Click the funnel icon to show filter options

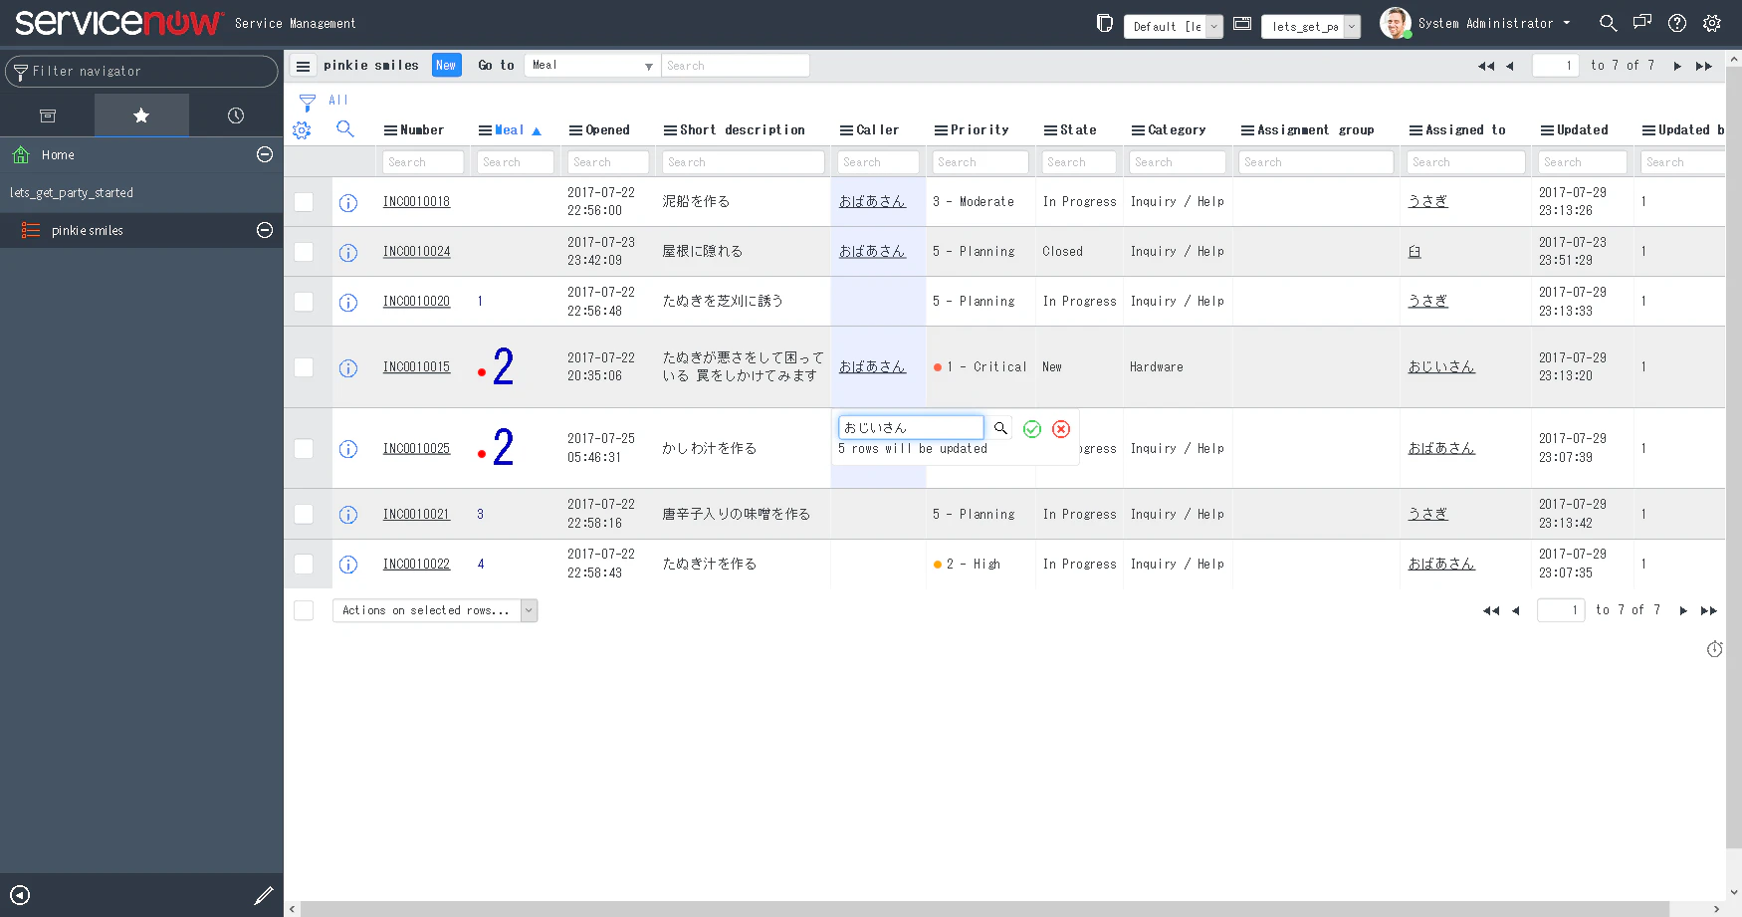(305, 101)
